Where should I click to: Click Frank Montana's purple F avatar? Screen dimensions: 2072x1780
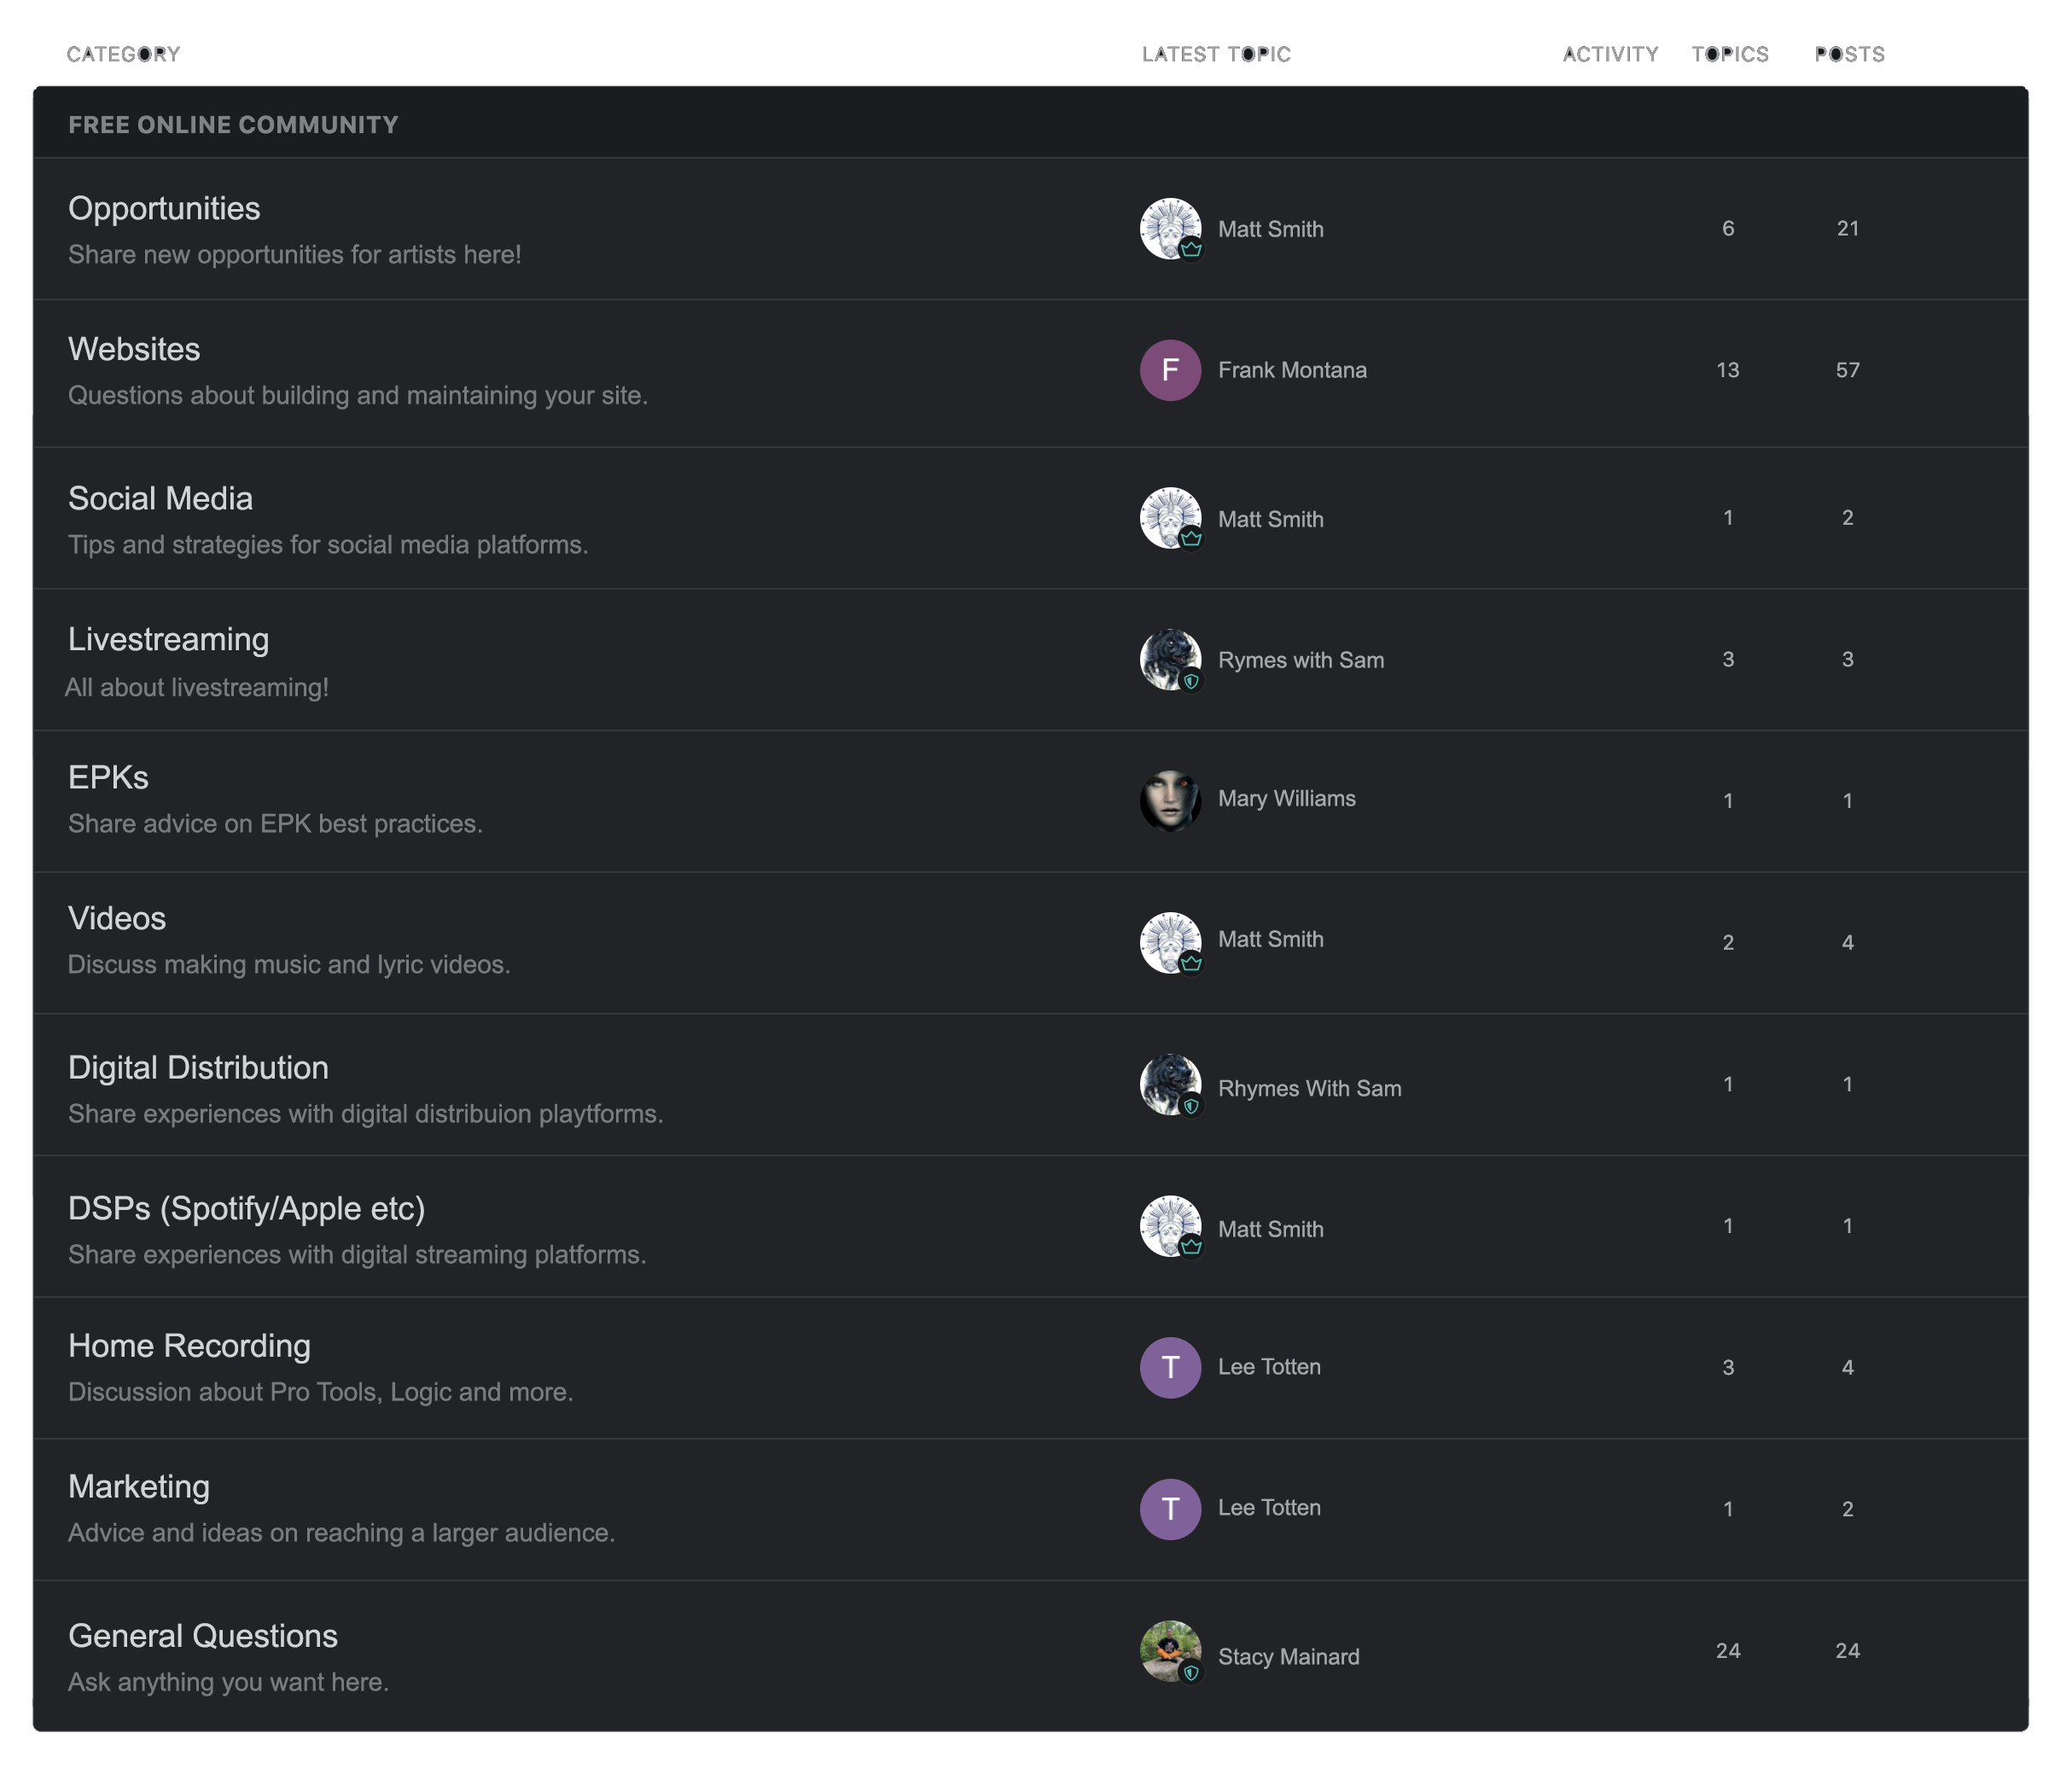click(x=1169, y=370)
